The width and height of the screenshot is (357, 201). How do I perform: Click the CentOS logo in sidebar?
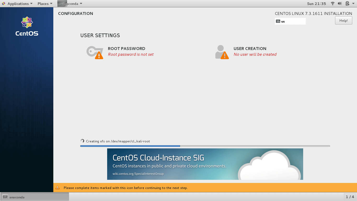27,26
